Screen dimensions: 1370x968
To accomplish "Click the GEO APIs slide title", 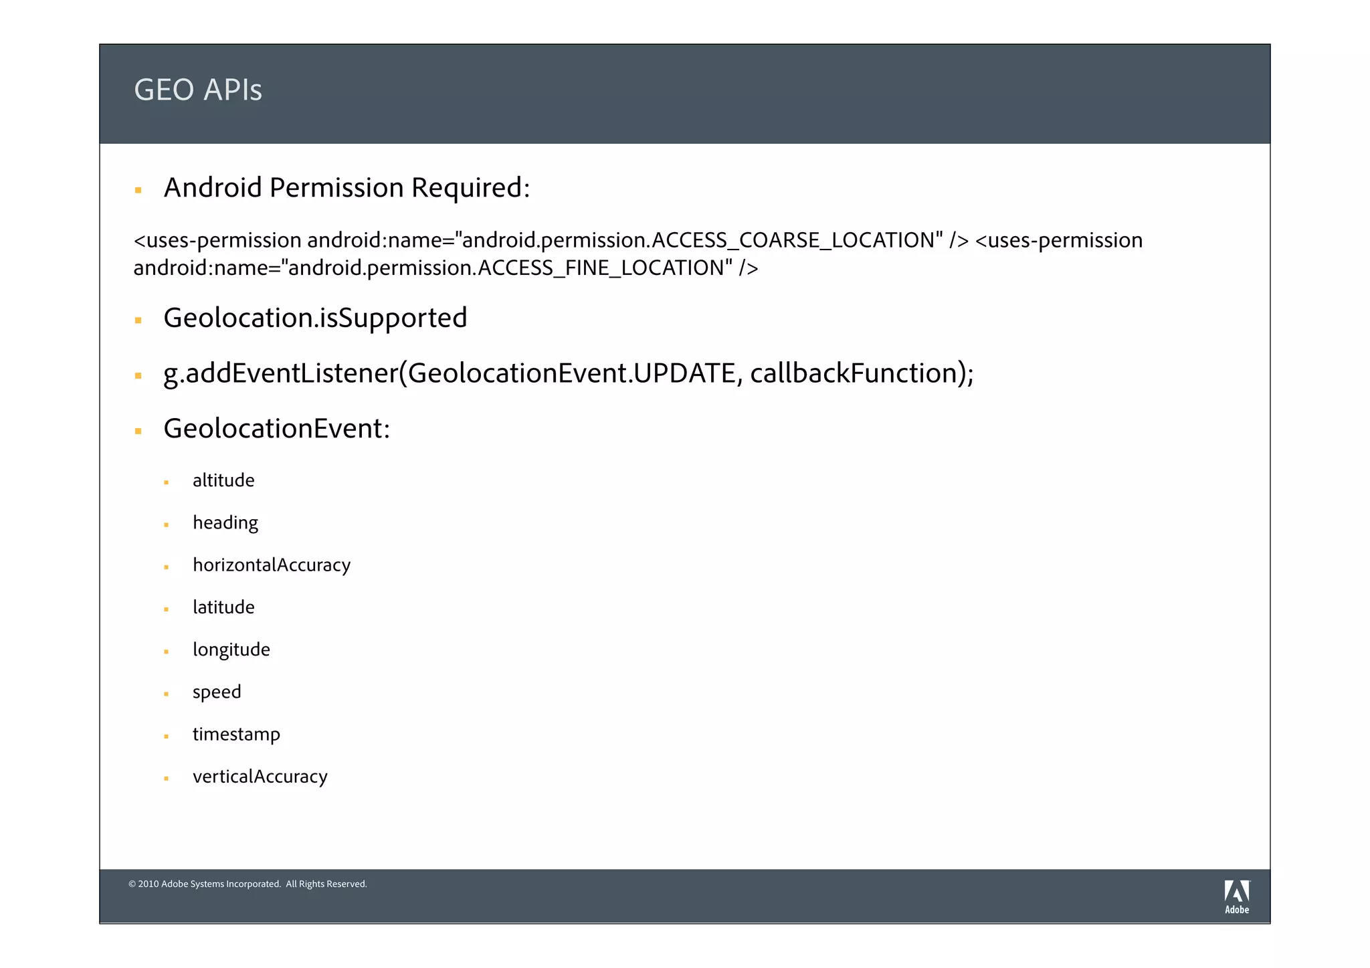I will [x=198, y=90].
